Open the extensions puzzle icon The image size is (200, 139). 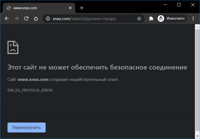click(151, 19)
